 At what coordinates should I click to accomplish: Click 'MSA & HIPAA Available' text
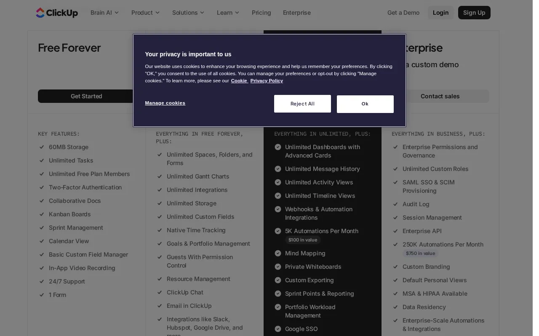click(435, 294)
